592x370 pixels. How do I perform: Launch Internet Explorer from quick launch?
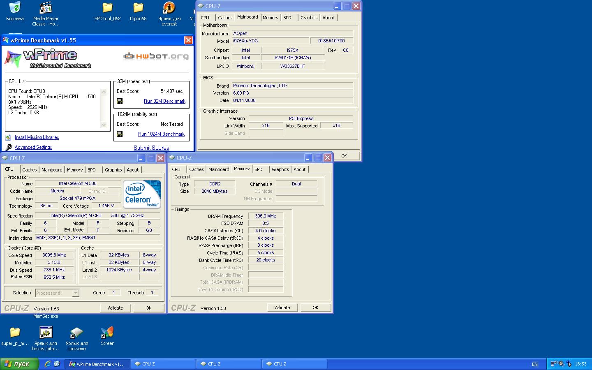point(48,364)
